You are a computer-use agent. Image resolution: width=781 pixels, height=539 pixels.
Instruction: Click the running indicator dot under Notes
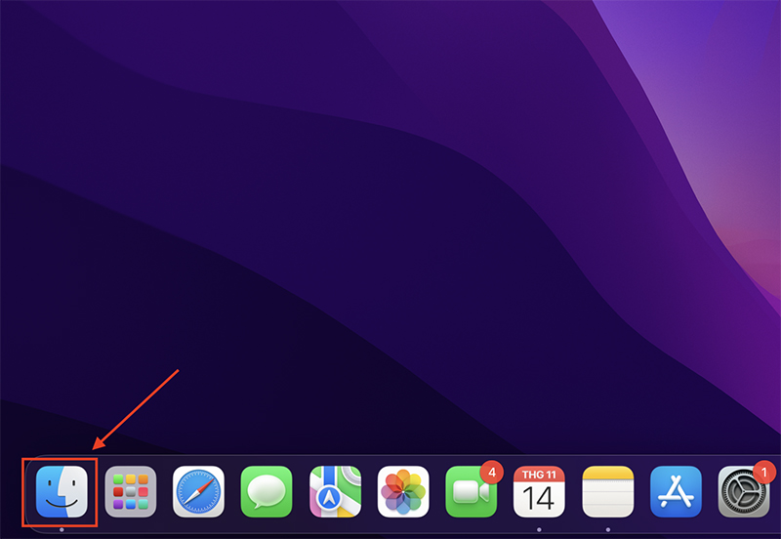(607, 529)
